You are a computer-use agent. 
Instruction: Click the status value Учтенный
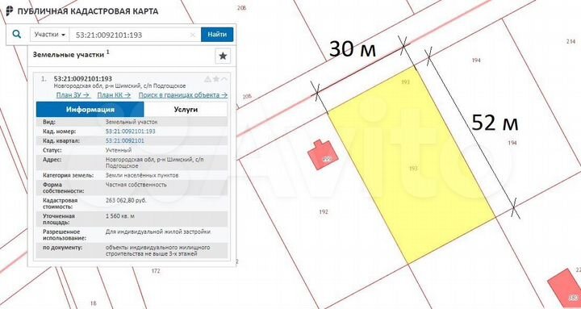[119, 150]
